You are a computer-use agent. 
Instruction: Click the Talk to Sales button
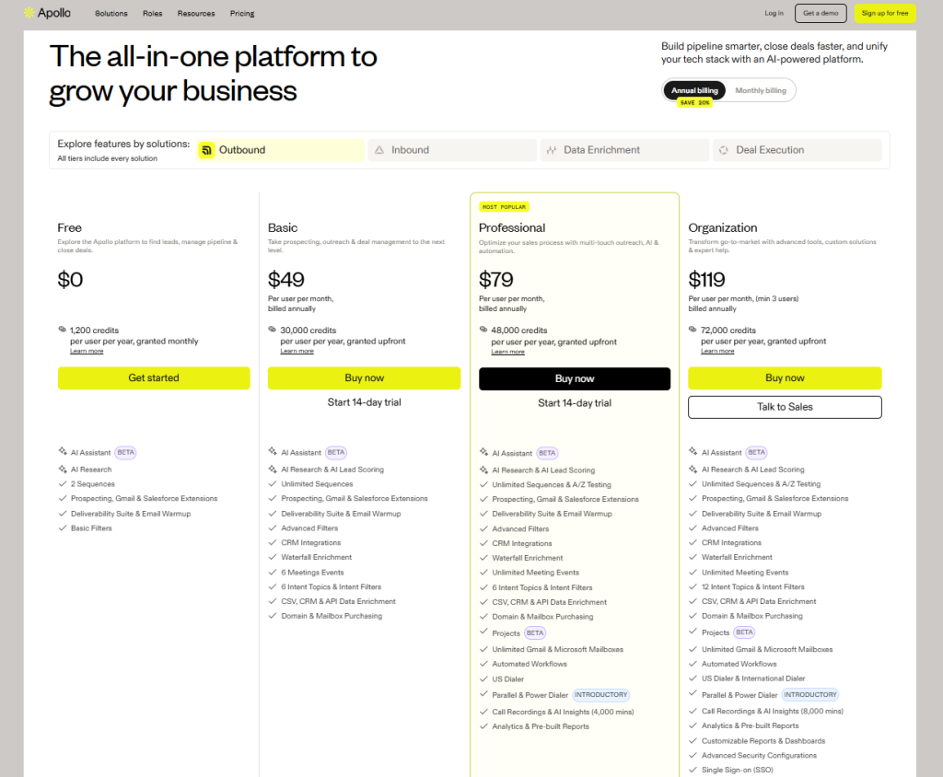[785, 406]
